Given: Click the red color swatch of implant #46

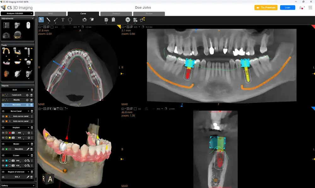Looking at the screenshot, I should [x=10, y=133].
